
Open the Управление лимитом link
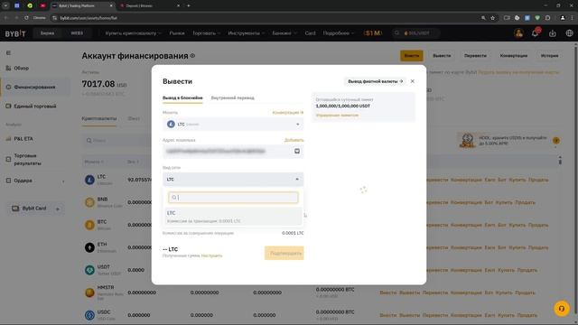click(337, 116)
